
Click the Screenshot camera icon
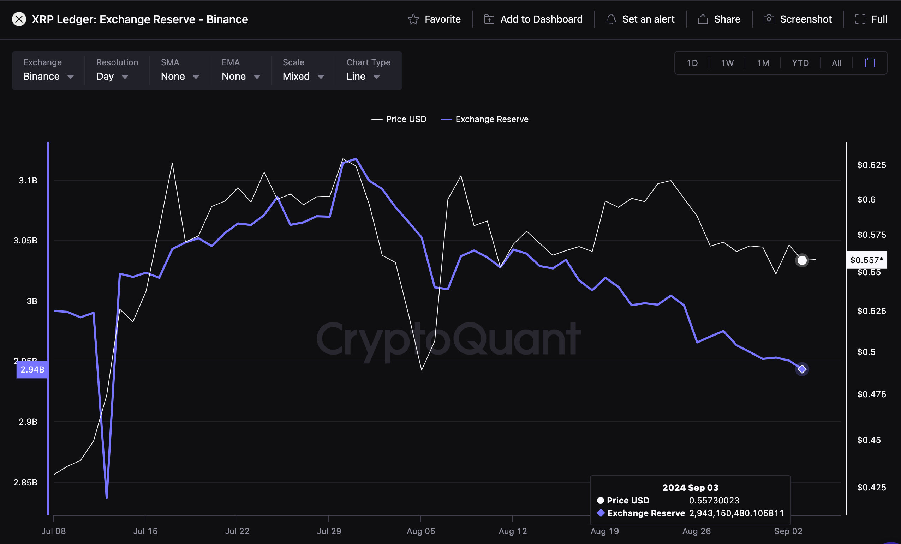(x=769, y=19)
